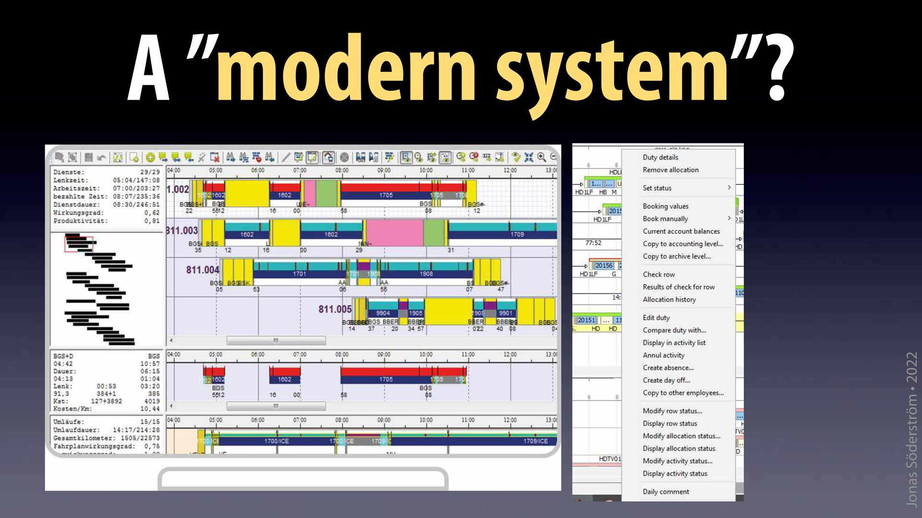
Task: Click the green plus add icon
Action: [150, 157]
